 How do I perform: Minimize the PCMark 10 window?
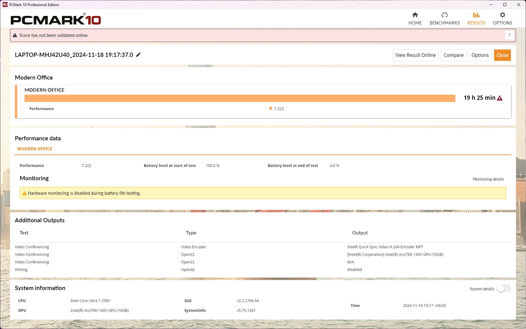click(491, 5)
